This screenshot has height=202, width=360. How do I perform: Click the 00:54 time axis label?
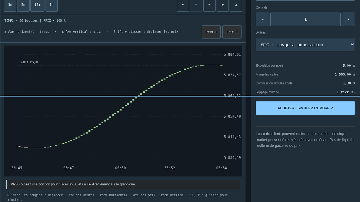pyautogui.click(x=221, y=168)
